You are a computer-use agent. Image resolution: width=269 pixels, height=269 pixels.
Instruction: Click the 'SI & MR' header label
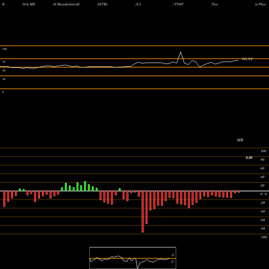[29, 4]
